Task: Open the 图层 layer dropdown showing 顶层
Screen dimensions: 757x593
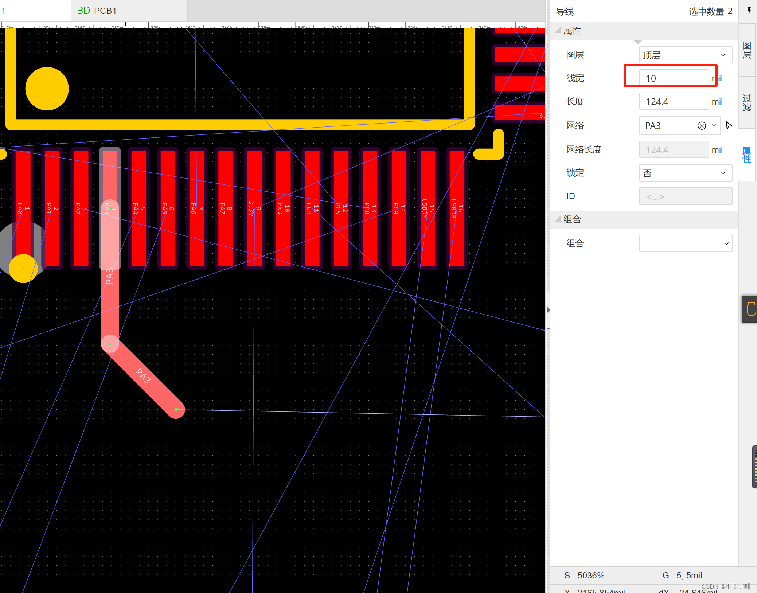Action: coord(685,55)
